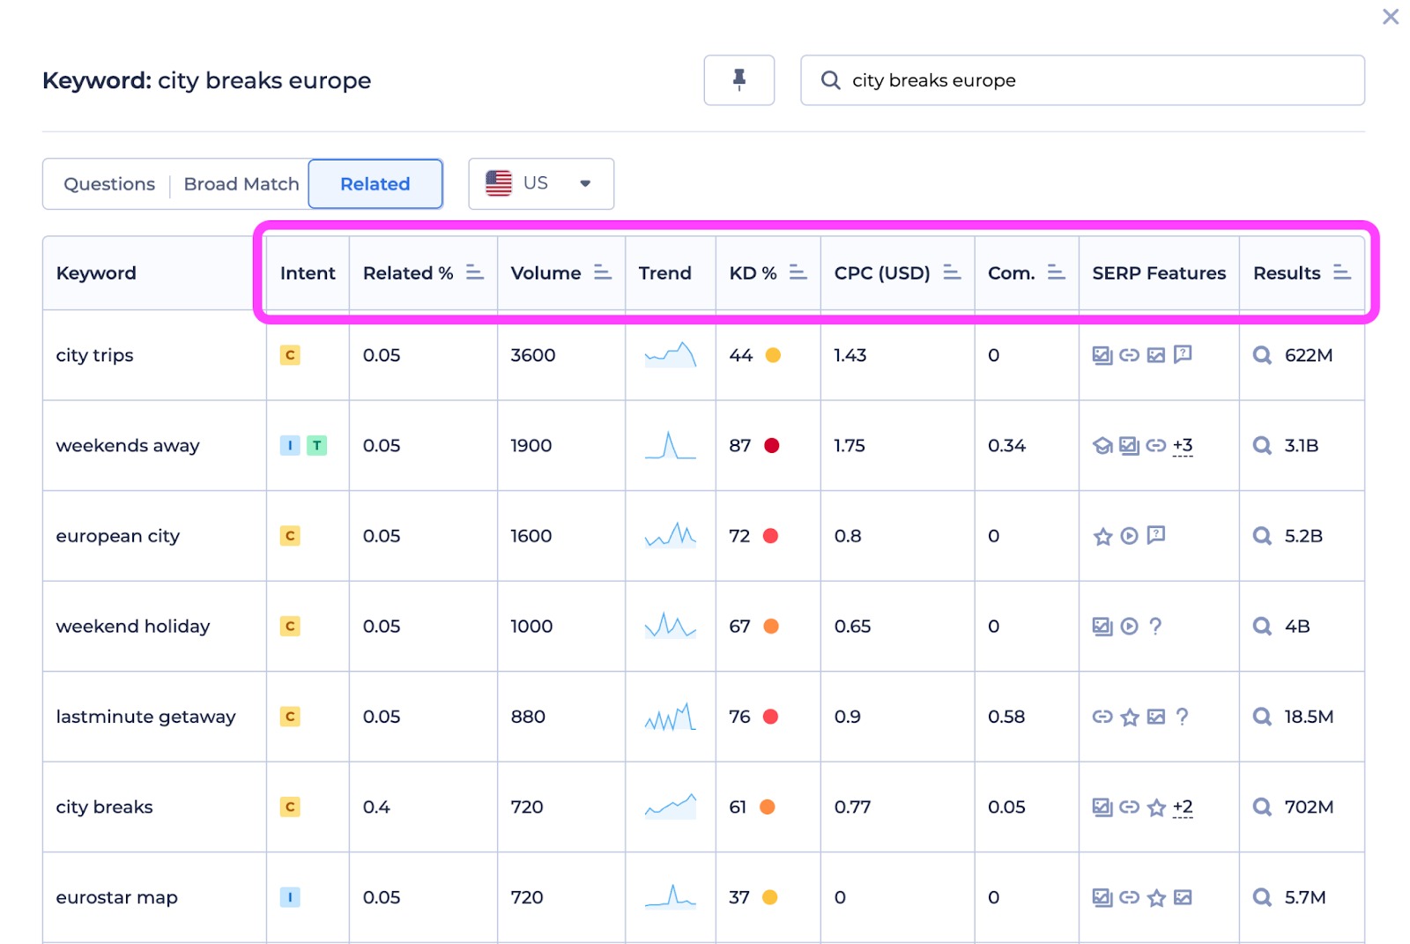The height and width of the screenshot is (944, 1410).
Task: Click the red difficulty dot next to 87
Action: tap(771, 445)
